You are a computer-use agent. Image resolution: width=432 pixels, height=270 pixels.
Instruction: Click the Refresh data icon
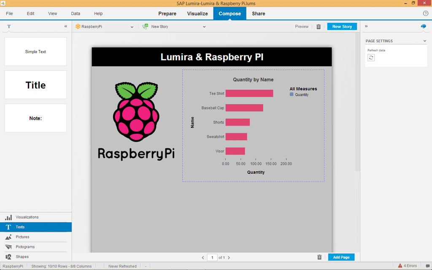[x=371, y=57]
